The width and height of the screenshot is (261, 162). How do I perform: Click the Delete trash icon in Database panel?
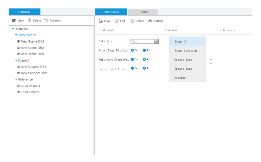(30, 21)
